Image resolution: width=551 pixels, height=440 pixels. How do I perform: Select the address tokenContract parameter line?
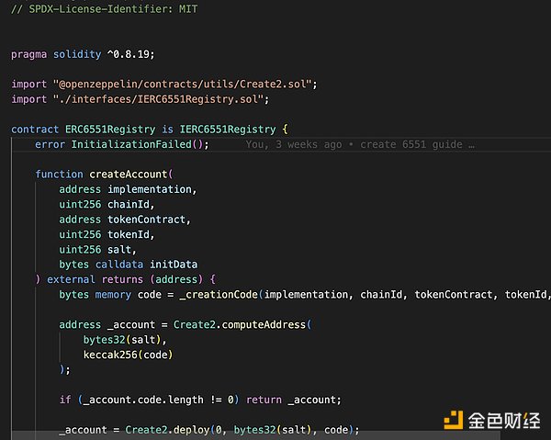pyautogui.click(x=124, y=220)
